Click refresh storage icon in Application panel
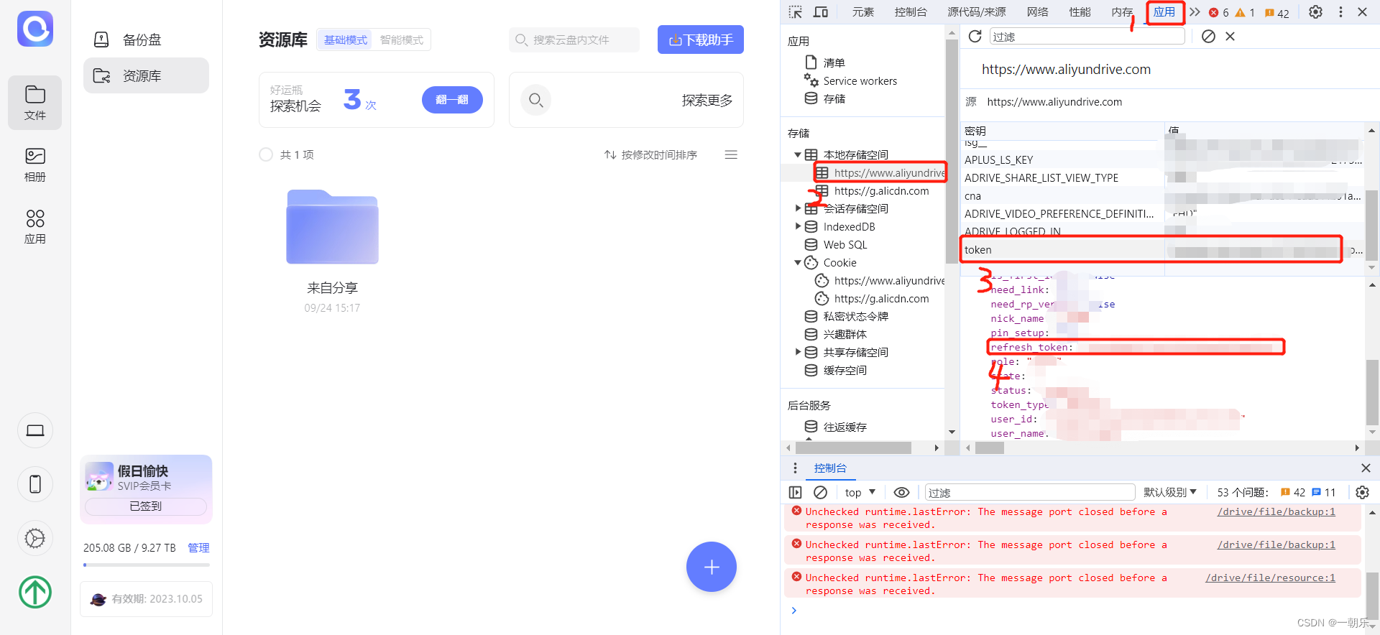The image size is (1380, 635). pyautogui.click(x=975, y=37)
